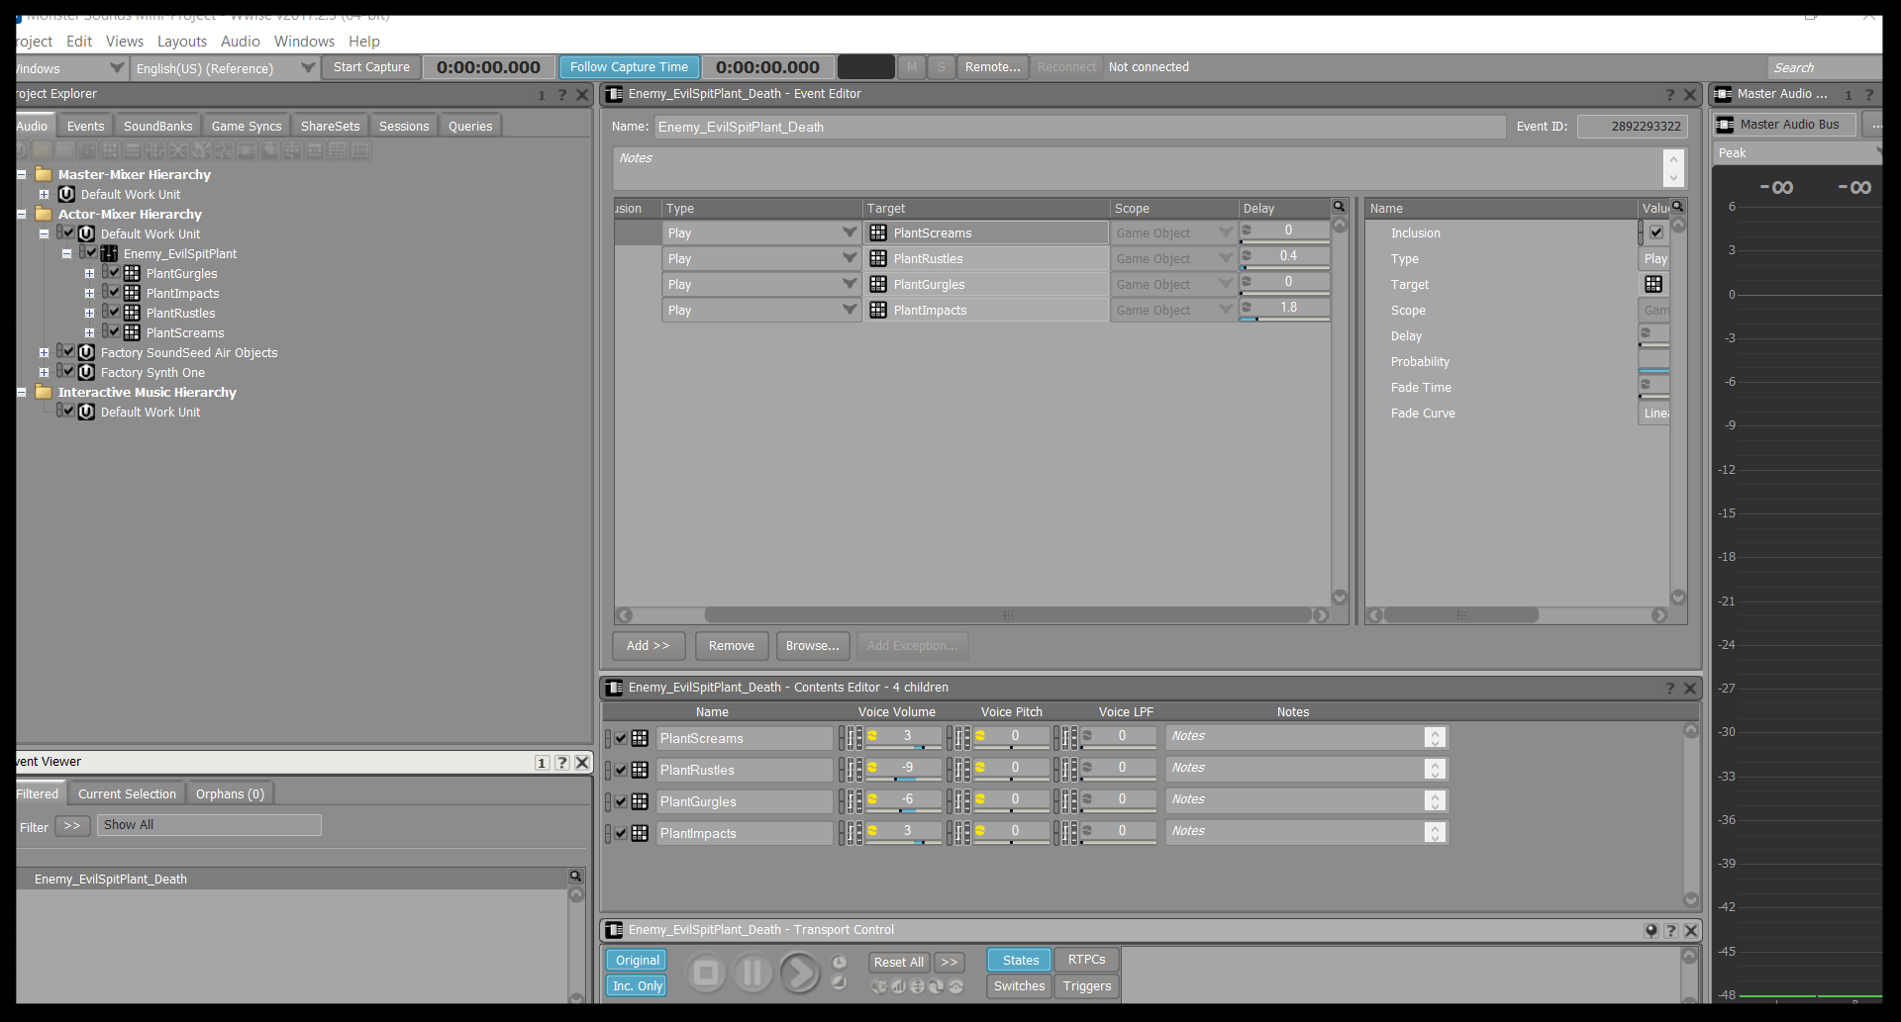Click the Project Explorer help icon
The height and width of the screenshot is (1022, 1901).
[x=562, y=95]
